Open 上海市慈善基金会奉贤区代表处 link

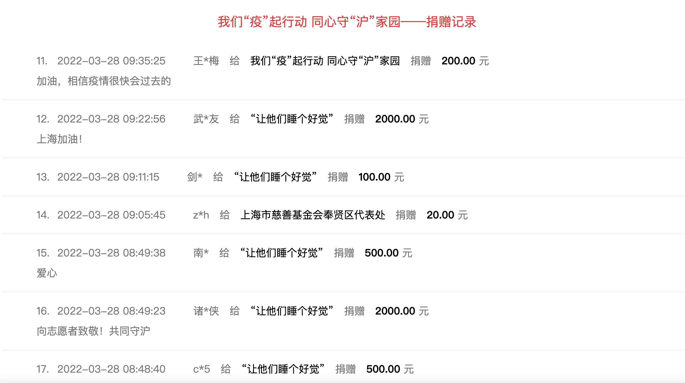tap(313, 215)
